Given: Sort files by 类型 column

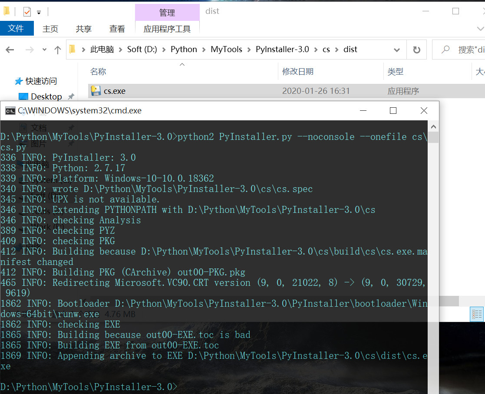Looking at the screenshot, I should (x=395, y=72).
